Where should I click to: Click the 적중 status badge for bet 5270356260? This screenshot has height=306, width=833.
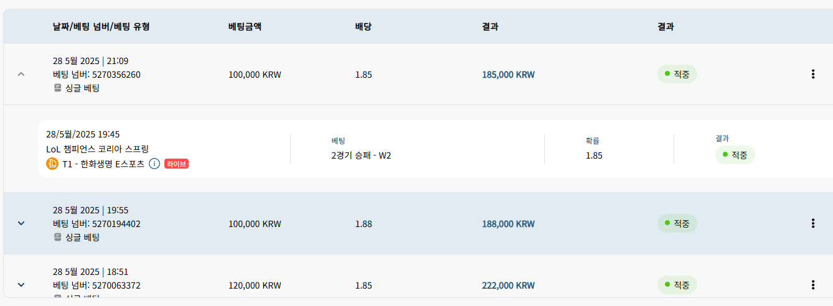click(677, 74)
